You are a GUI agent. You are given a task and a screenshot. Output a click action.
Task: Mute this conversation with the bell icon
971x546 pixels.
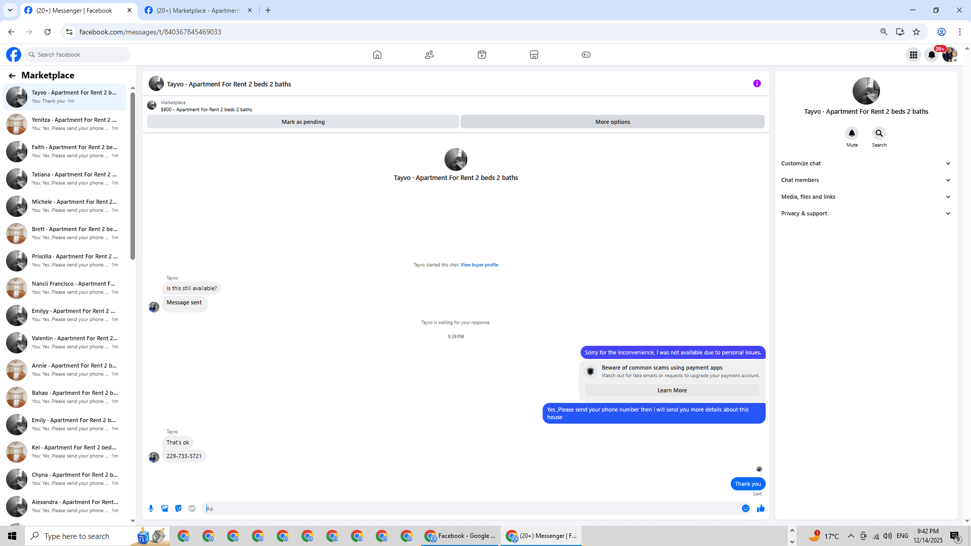click(x=852, y=133)
